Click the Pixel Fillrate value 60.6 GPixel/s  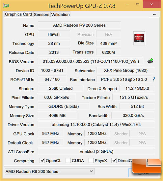click(57, 97)
